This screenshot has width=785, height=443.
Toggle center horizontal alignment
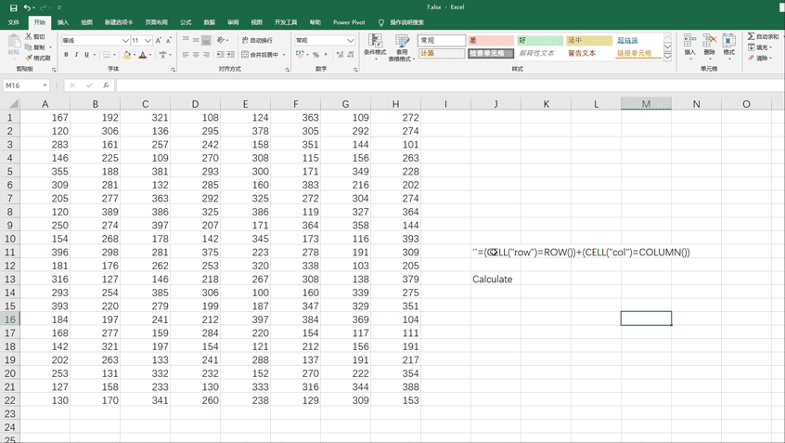click(x=196, y=55)
